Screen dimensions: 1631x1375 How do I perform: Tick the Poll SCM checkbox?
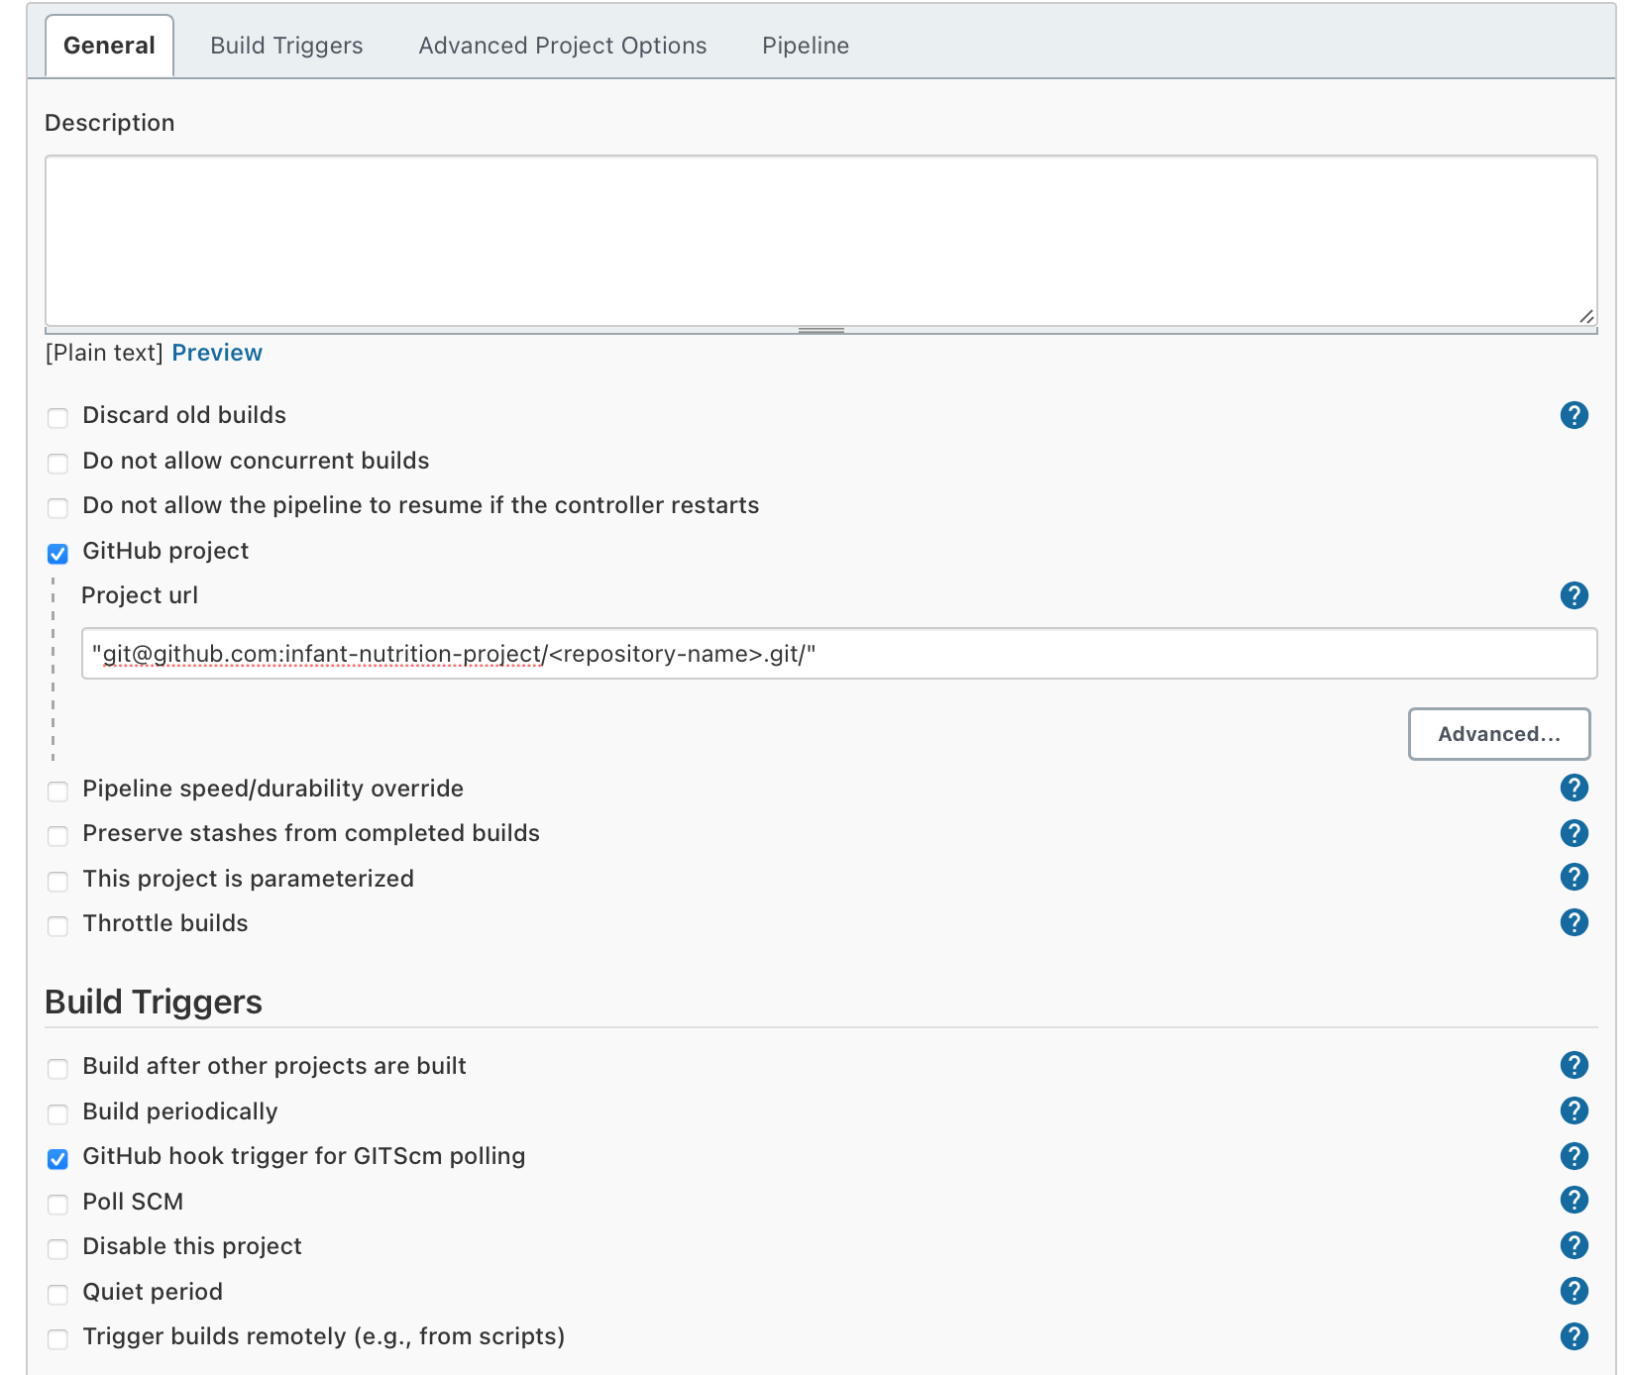(58, 1205)
